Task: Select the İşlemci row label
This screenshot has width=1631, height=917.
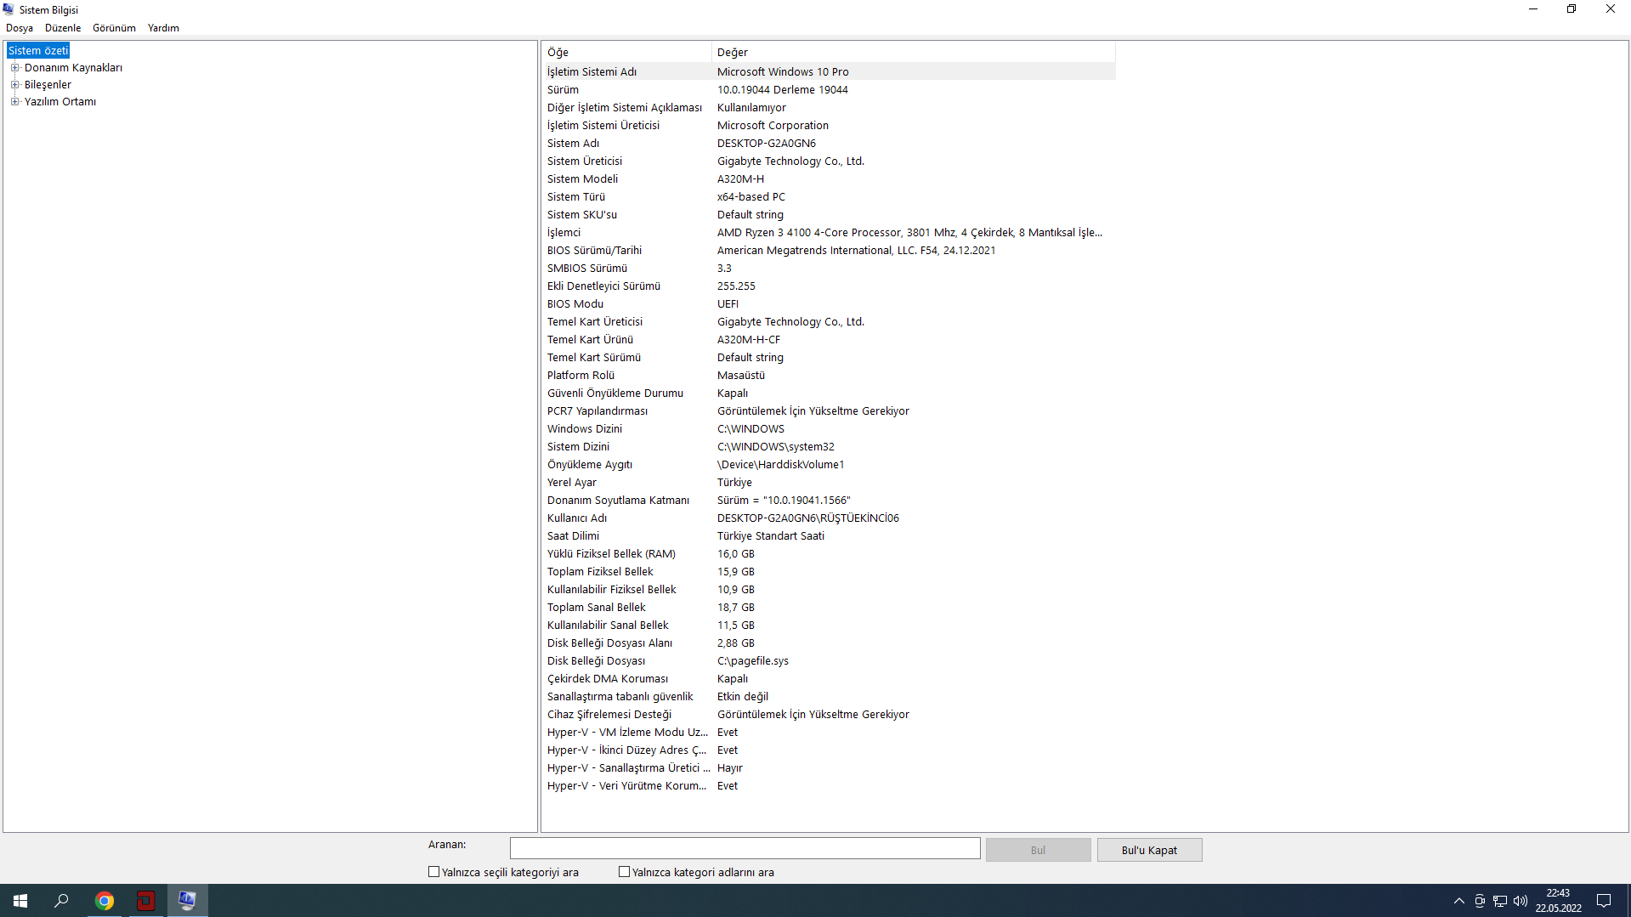Action: pos(563,233)
